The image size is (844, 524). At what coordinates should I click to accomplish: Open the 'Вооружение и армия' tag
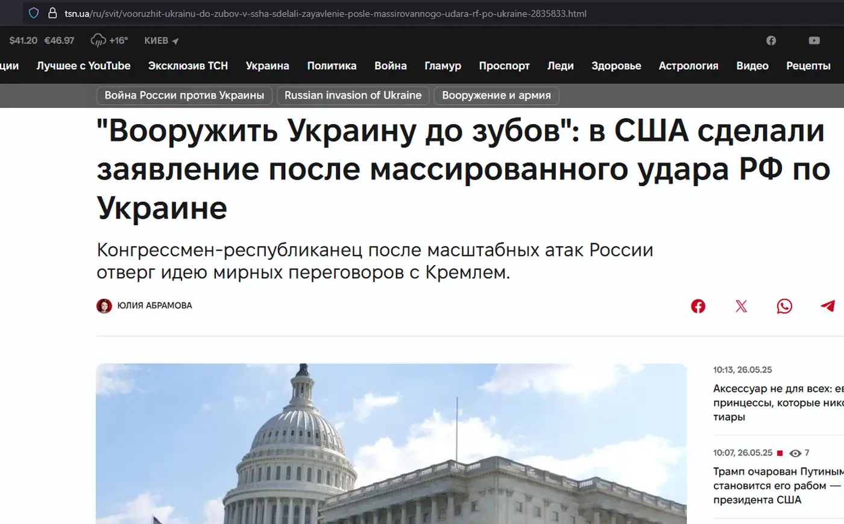pos(496,95)
